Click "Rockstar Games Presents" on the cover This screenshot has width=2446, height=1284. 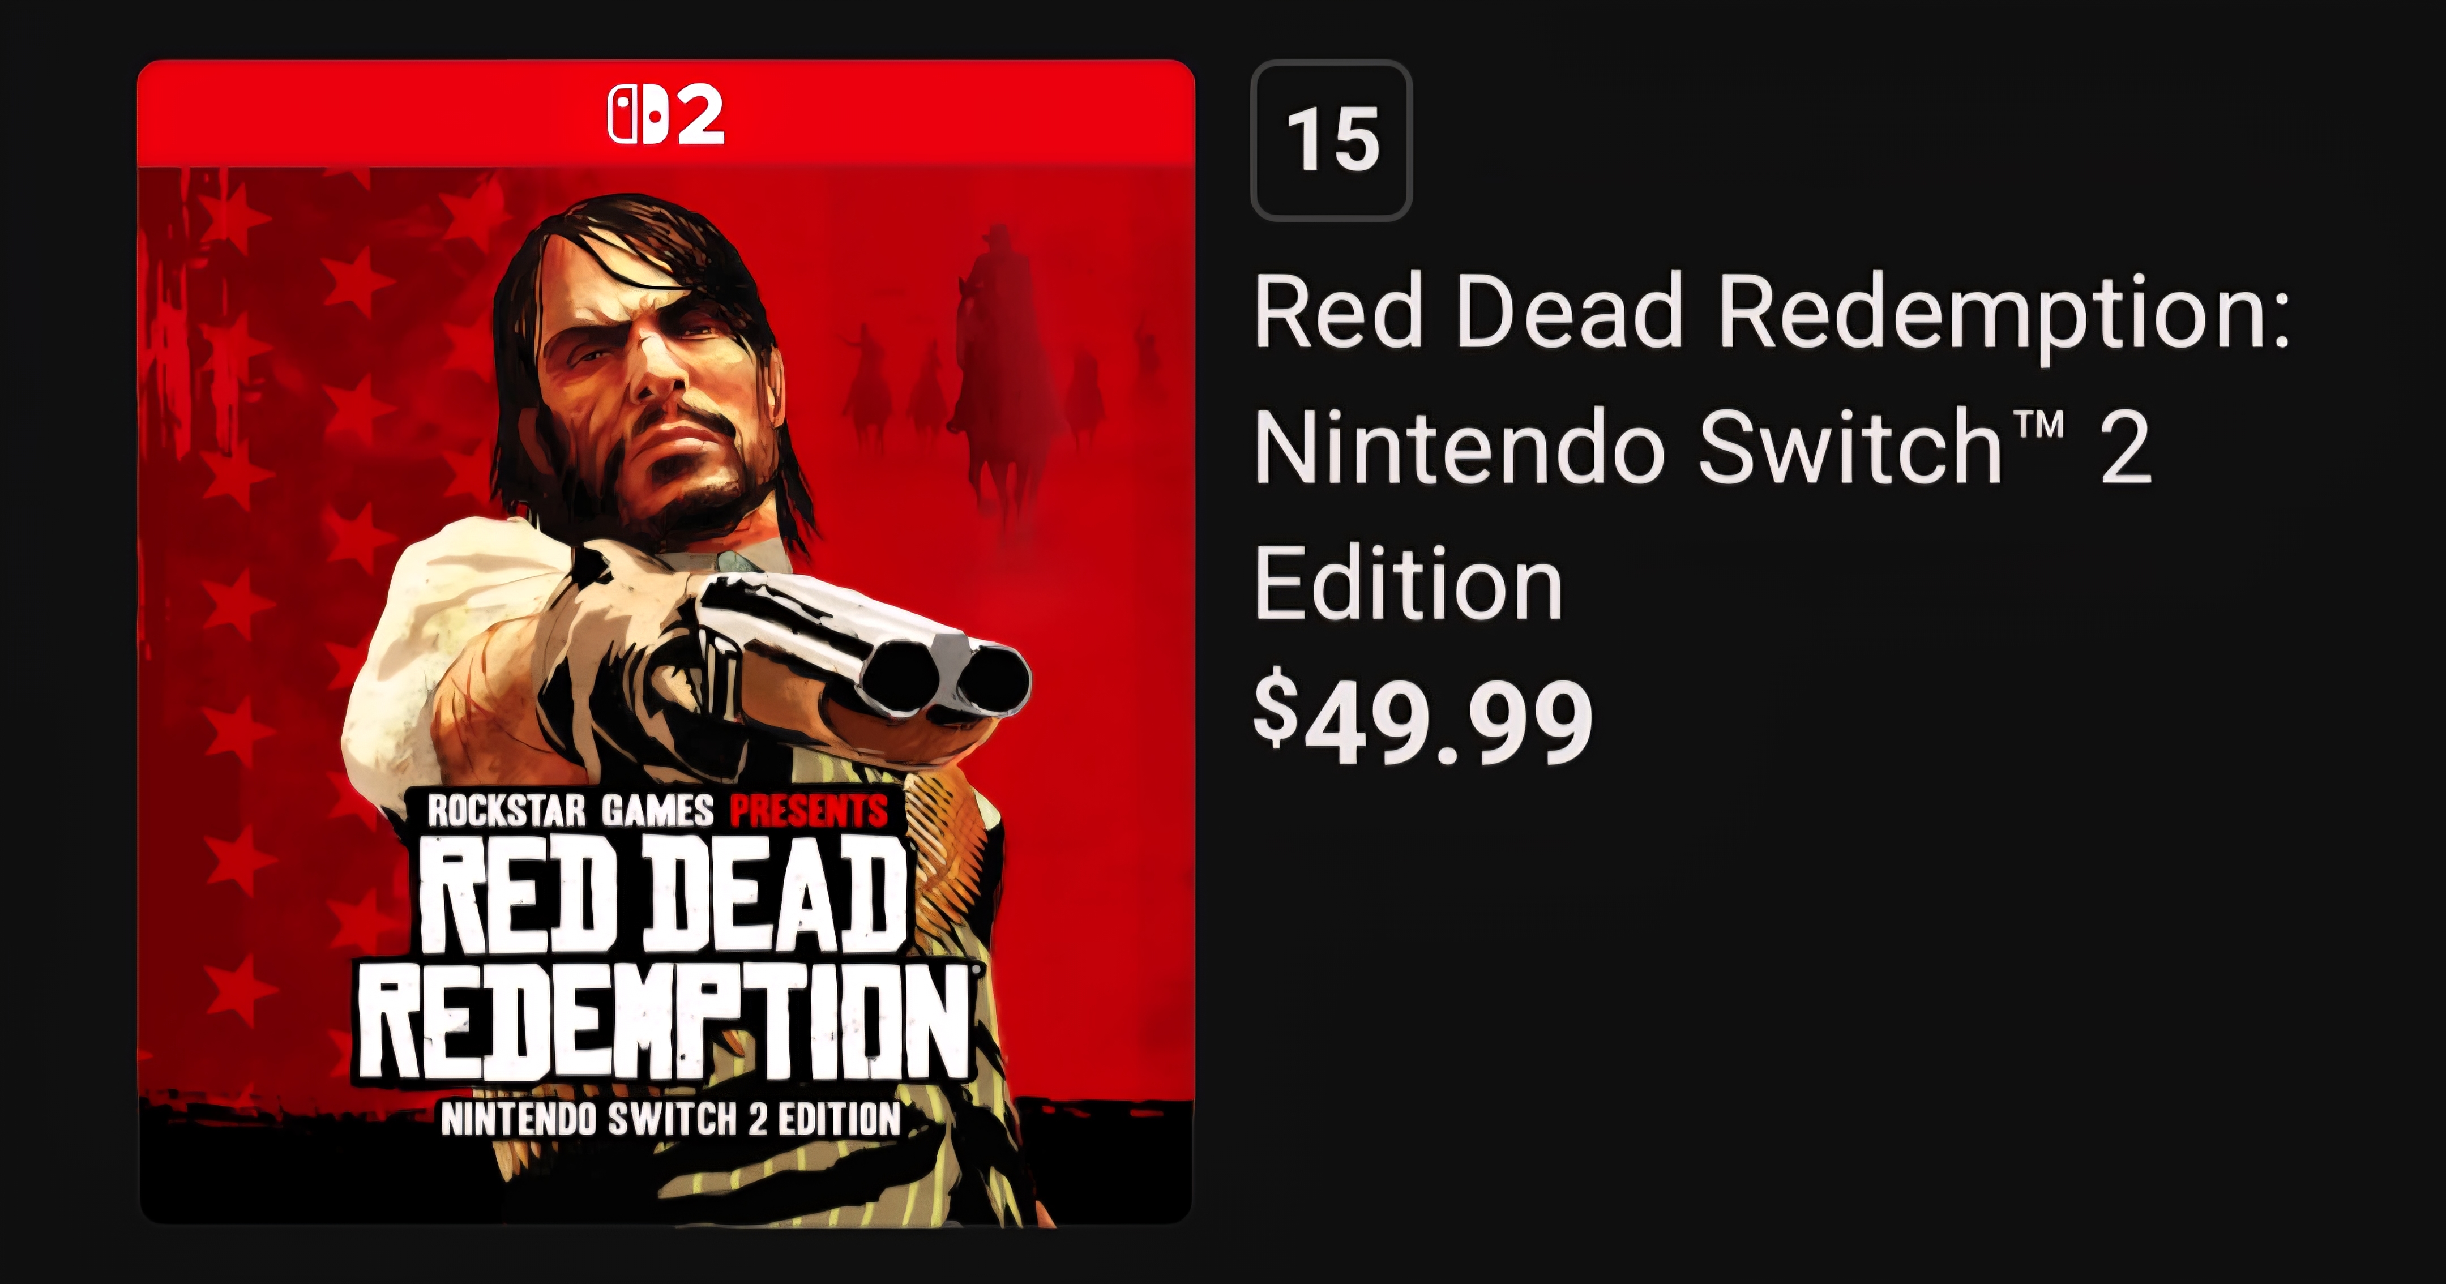point(657,811)
